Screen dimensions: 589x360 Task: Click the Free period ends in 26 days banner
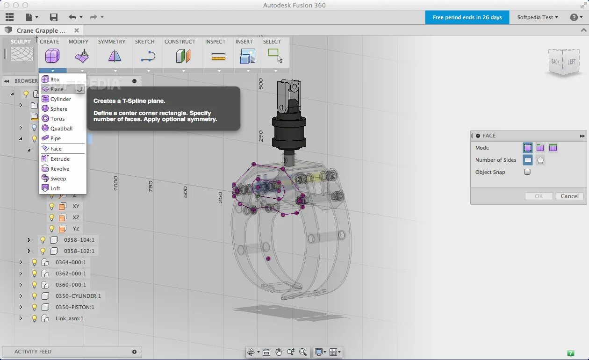[467, 17]
